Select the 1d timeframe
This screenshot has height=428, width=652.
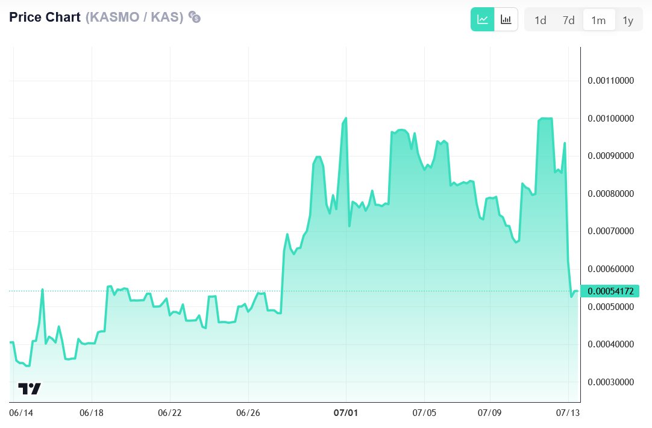coord(540,20)
